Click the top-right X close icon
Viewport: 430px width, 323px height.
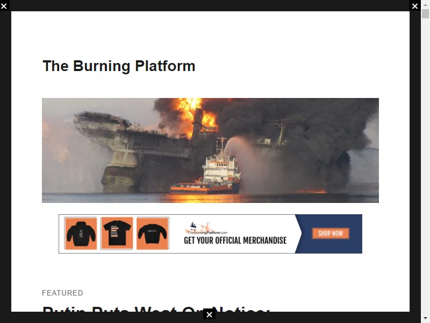click(415, 6)
